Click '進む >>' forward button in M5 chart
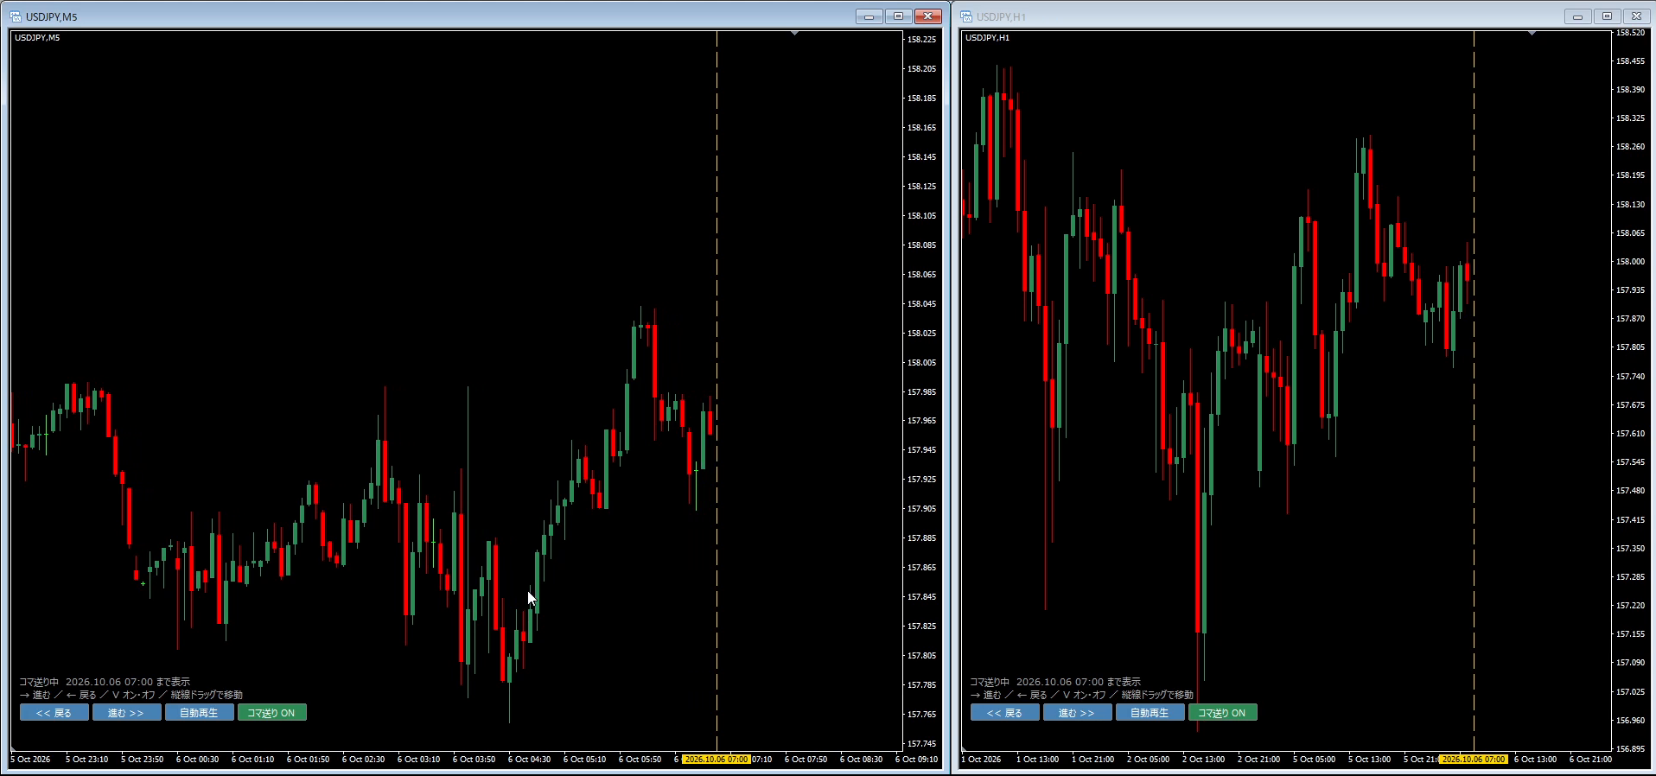The height and width of the screenshot is (776, 1656). [126, 713]
